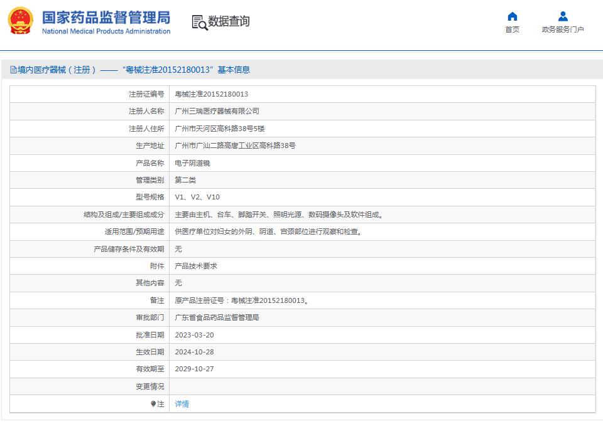Click the document icon before 境内医疗器械（注册） title

tap(12, 69)
